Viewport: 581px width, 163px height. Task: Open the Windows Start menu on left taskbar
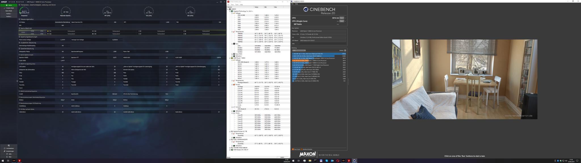[3, 161]
